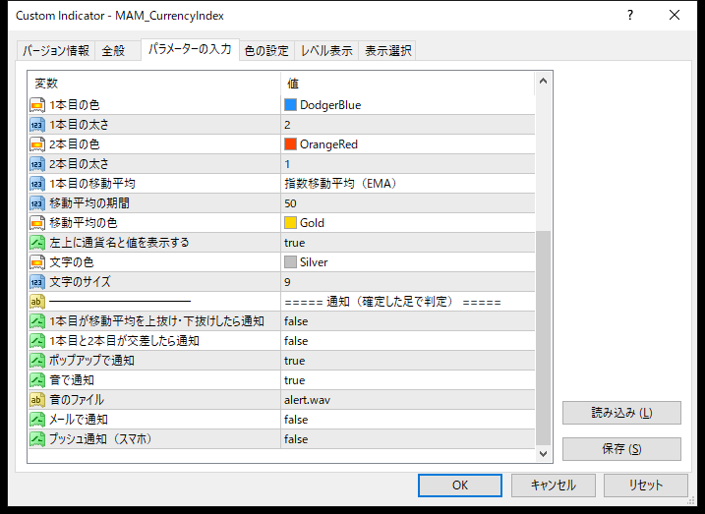Image resolution: width=705 pixels, height=514 pixels.
Task: Click the 読み込み (L) button
Action: click(x=621, y=413)
